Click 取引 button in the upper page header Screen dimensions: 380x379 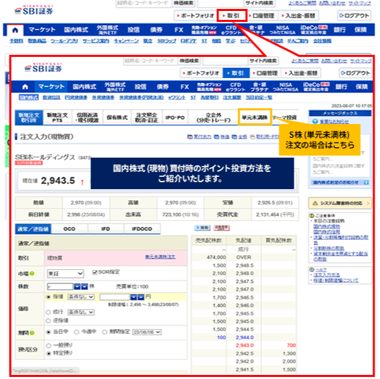pyautogui.click(x=231, y=16)
